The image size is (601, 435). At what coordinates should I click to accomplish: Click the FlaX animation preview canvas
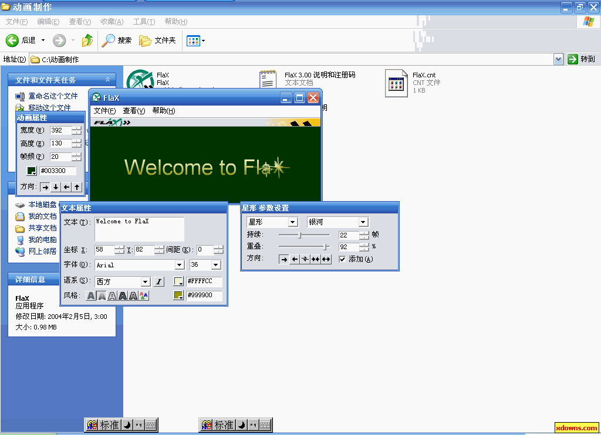(x=205, y=164)
